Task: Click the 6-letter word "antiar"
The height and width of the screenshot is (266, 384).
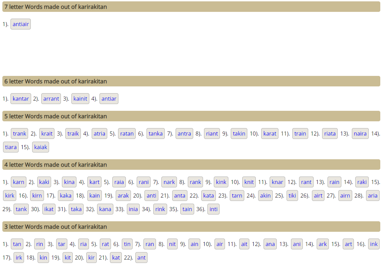Action: tap(109, 99)
